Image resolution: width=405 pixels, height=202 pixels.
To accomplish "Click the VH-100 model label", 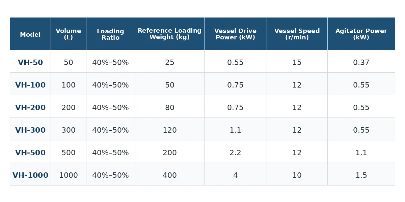I will click(30, 85).
